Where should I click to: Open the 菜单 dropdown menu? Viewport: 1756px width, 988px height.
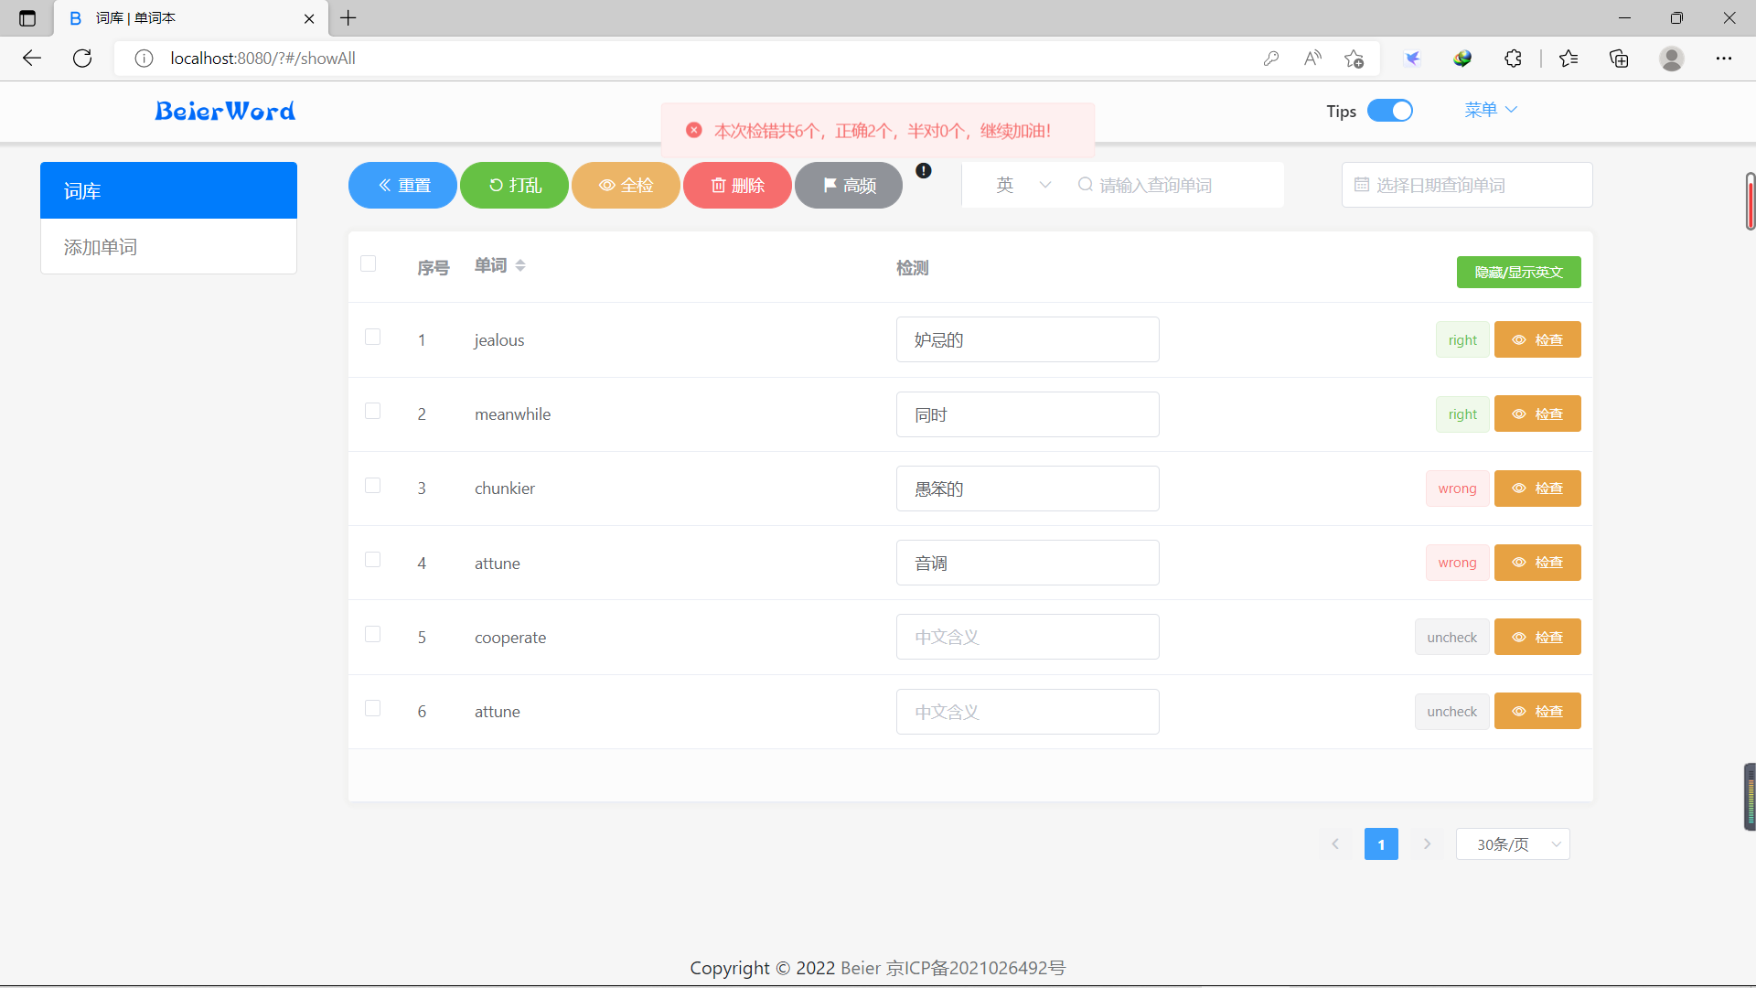click(1490, 110)
